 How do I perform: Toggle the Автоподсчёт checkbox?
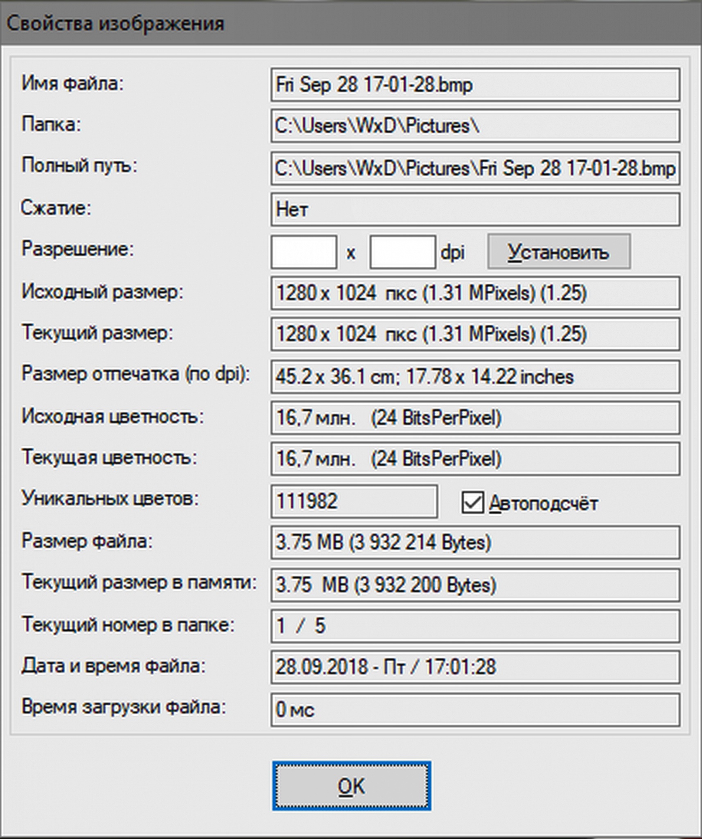[473, 502]
